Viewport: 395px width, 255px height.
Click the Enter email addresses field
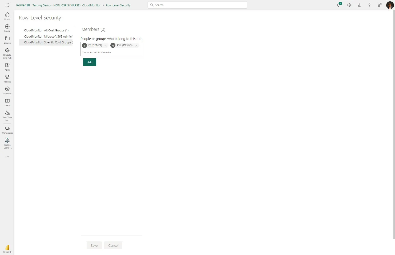(111, 52)
